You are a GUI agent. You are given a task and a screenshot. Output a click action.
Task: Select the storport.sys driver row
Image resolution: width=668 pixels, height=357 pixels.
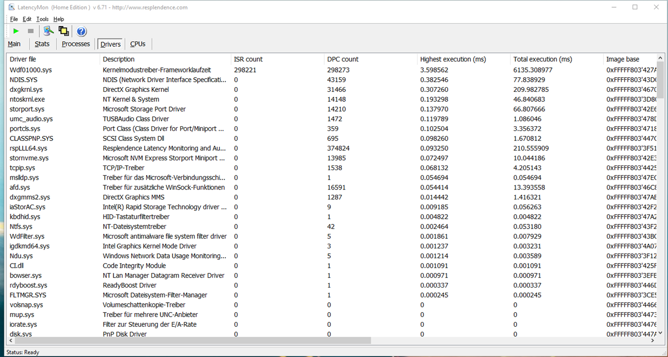(331, 109)
